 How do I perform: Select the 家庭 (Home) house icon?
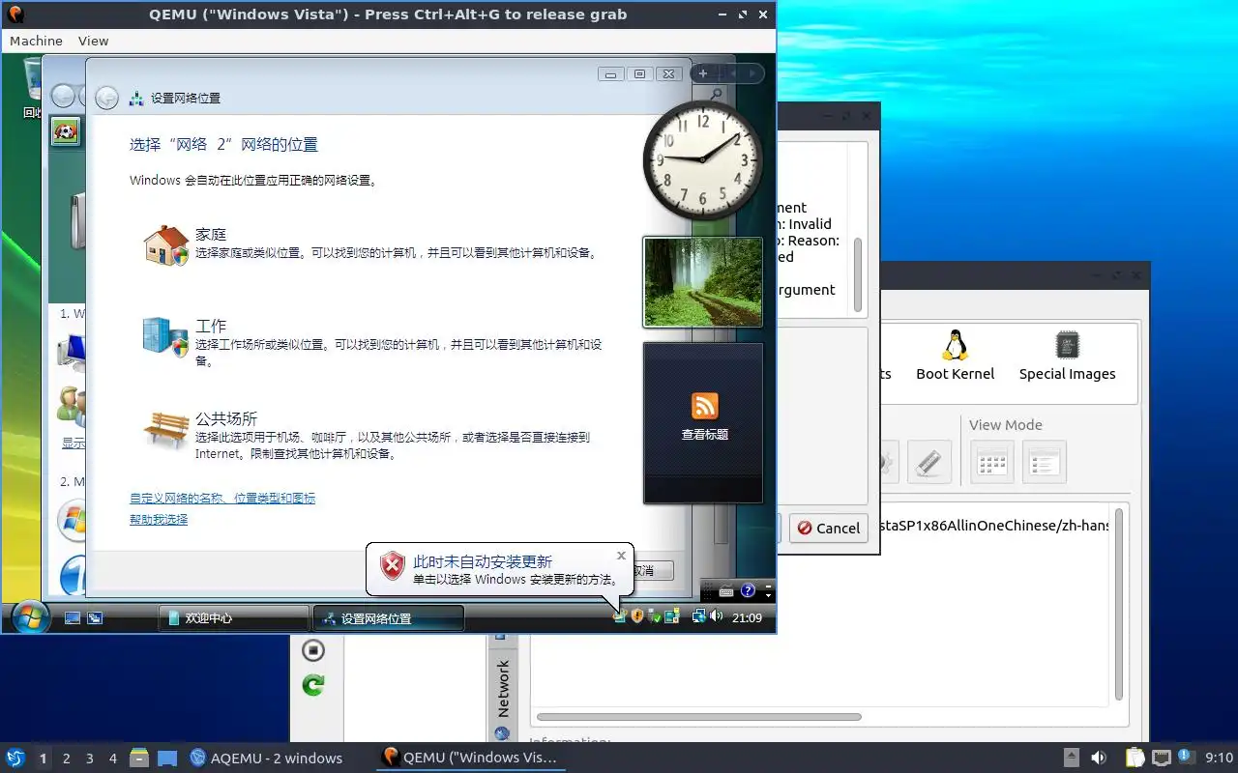165,245
